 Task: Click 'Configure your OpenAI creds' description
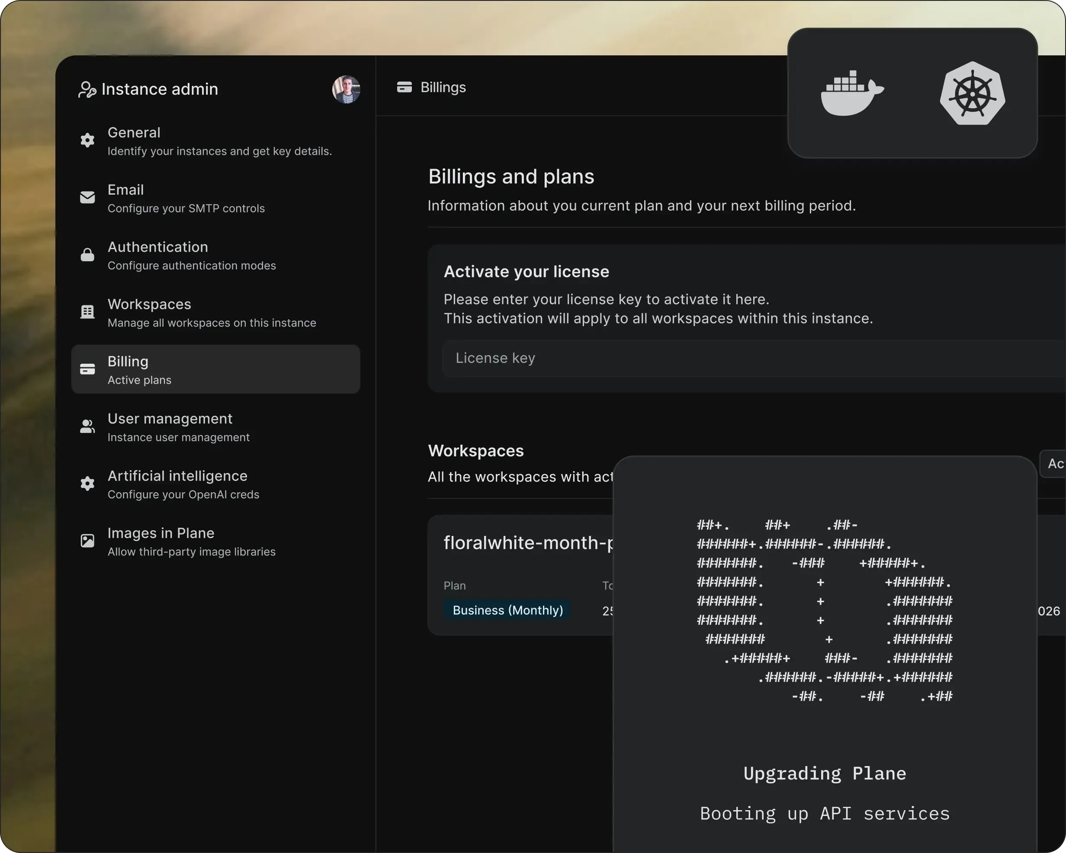(183, 494)
